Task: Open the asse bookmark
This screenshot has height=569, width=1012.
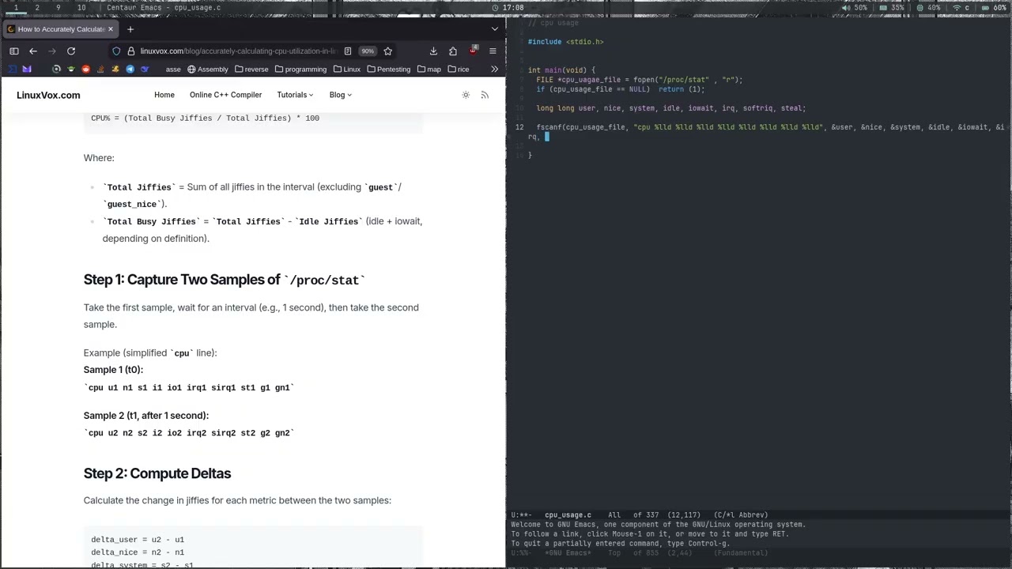Action: [173, 70]
